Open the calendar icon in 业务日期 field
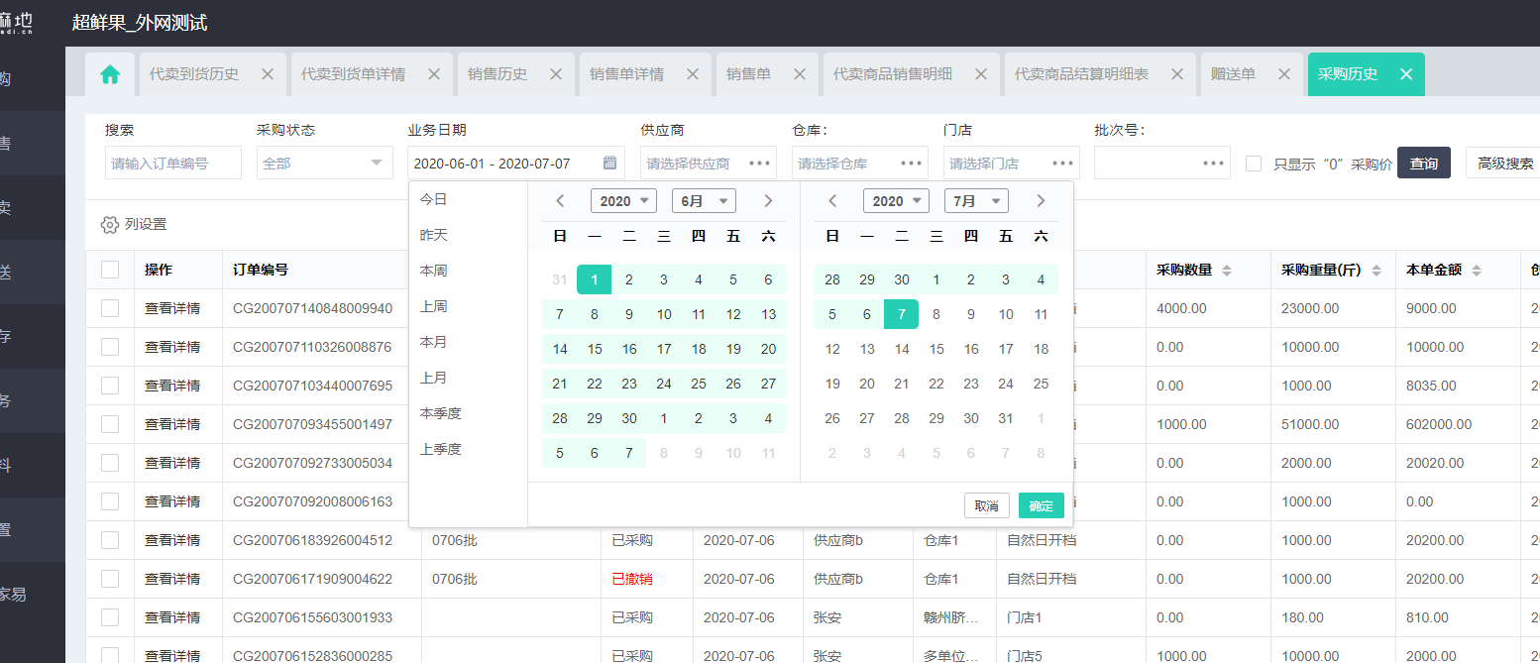The height and width of the screenshot is (663, 1540). [x=609, y=164]
